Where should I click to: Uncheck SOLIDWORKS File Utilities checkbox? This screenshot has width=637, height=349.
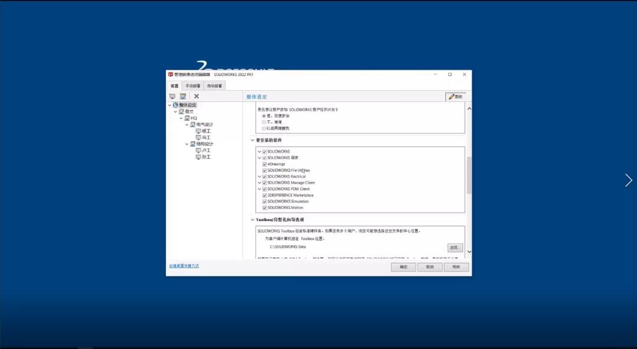(264, 170)
